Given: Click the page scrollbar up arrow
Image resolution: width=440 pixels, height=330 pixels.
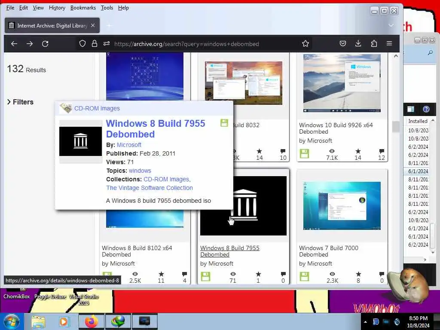Looking at the screenshot, I should (x=396, y=56).
